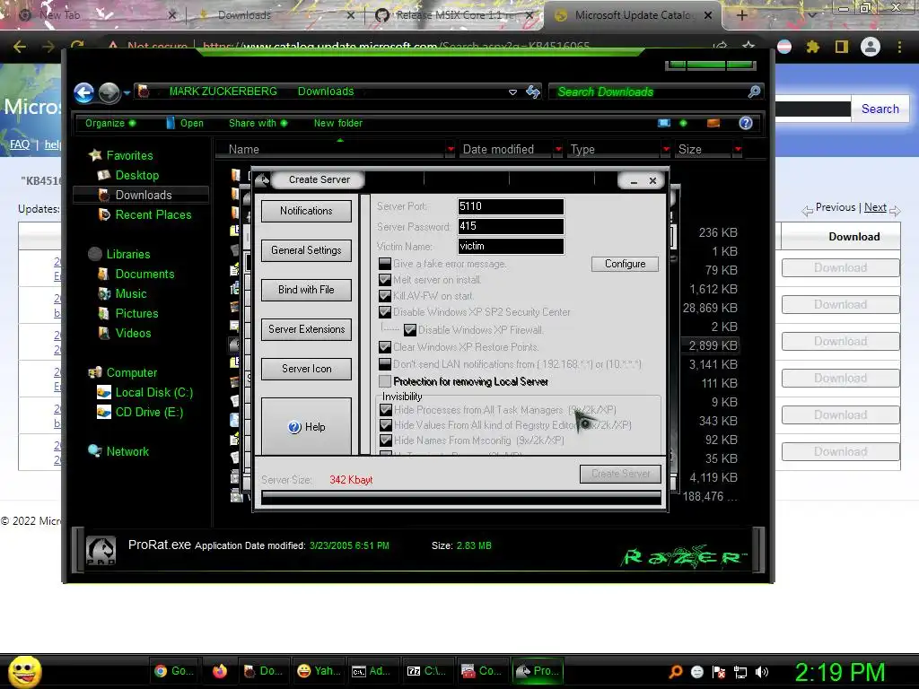Viewport: 919px width, 689px height.
Task: Open Explorer help question mark icon
Action: (746, 123)
